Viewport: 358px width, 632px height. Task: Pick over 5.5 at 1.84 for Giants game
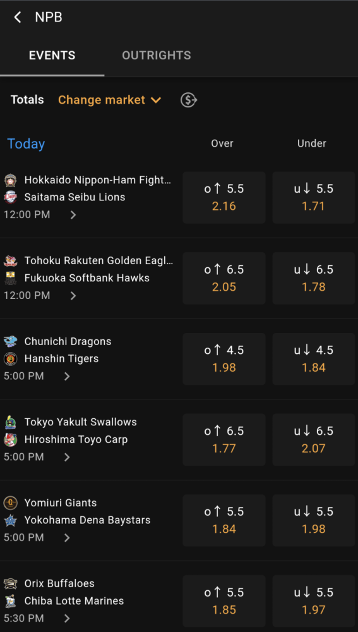pyautogui.click(x=224, y=520)
